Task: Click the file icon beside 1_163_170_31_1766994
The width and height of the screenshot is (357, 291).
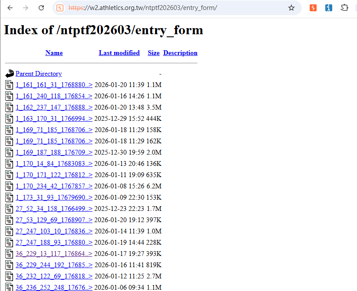Action: 9,119
